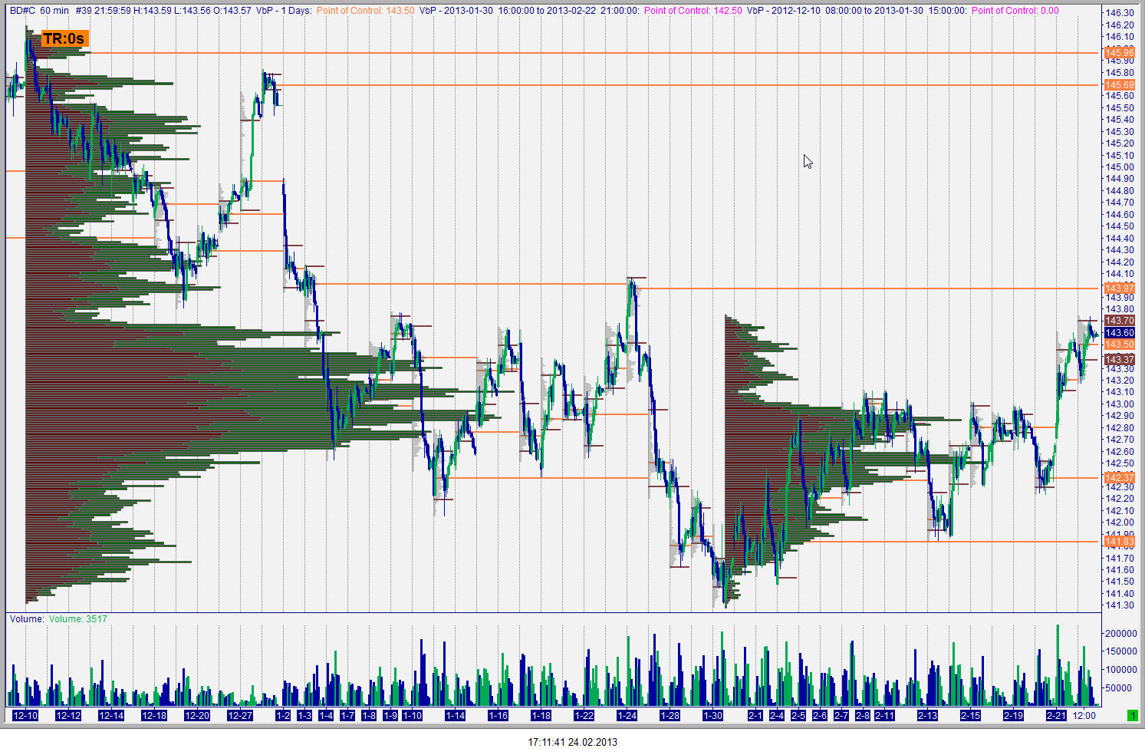This screenshot has height=755, width=1145.
Task: Click the 17:11:41 24.02.2013 timestamp
Action: pyautogui.click(x=573, y=742)
